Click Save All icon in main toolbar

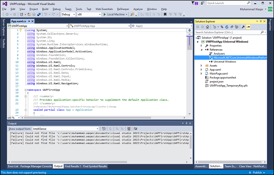[x=39, y=15]
